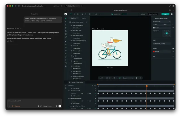The width and height of the screenshot is (181, 117).
Task: Switch to the Outliner tab
Action: pyautogui.click(x=74, y=18)
